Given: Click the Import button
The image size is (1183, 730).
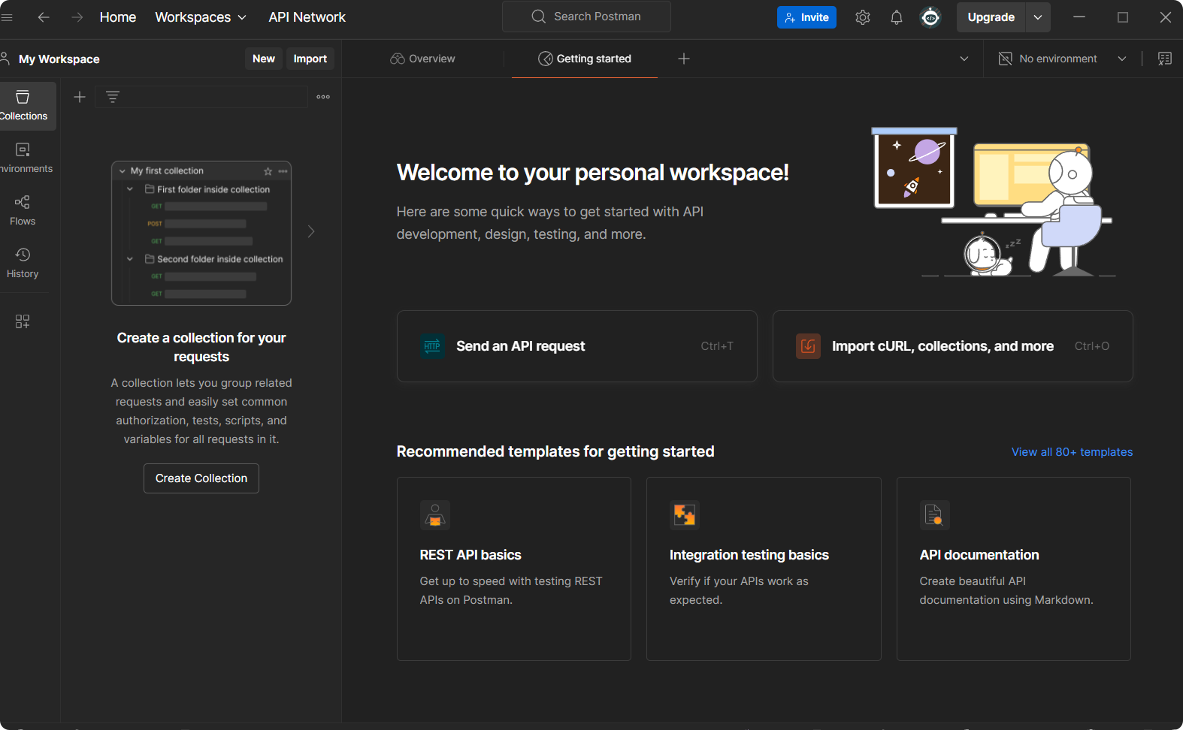Looking at the screenshot, I should coord(310,59).
